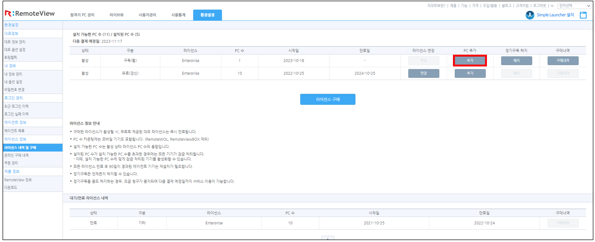
Task: Open 에이전트 목록 in sidebar
Action: click(x=14, y=131)
